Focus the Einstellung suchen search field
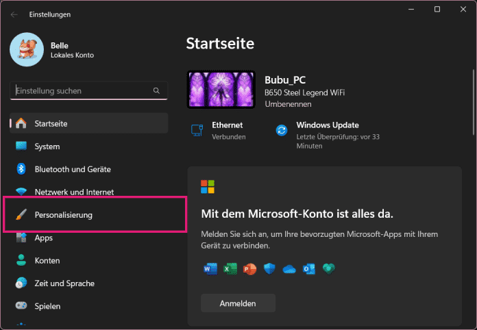This screenshot has width=477, height=330. (81, 90)
